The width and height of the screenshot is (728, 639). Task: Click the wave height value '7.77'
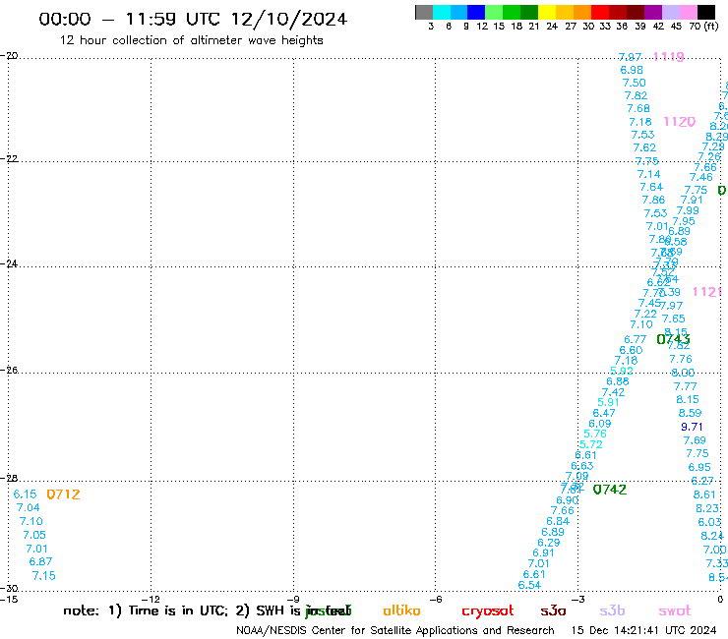[686, 386]
